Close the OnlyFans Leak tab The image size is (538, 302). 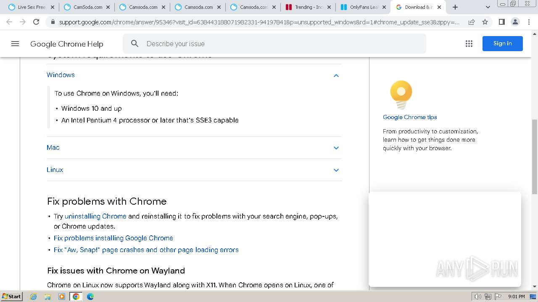pos(384,7)
